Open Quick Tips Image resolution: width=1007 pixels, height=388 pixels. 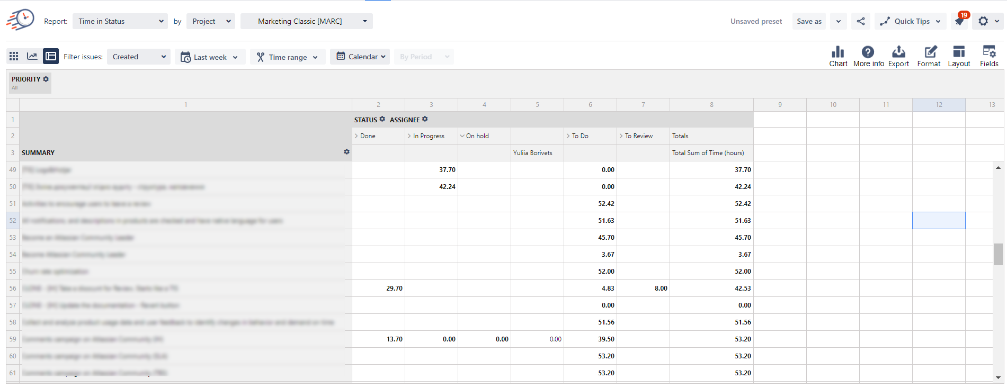(910, 21)
